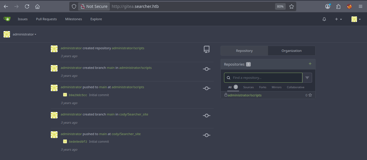
Task: Switch to the Organization tab
Action: tap(291, 51)
